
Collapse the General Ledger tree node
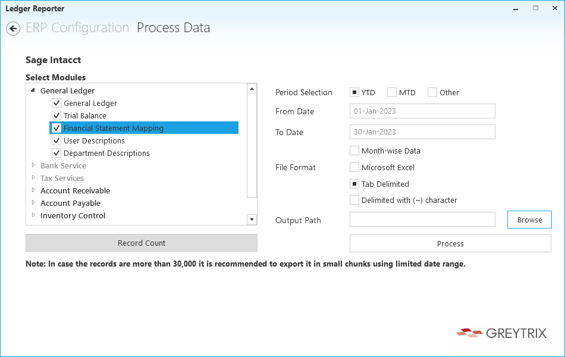click(x=33, y=90)
